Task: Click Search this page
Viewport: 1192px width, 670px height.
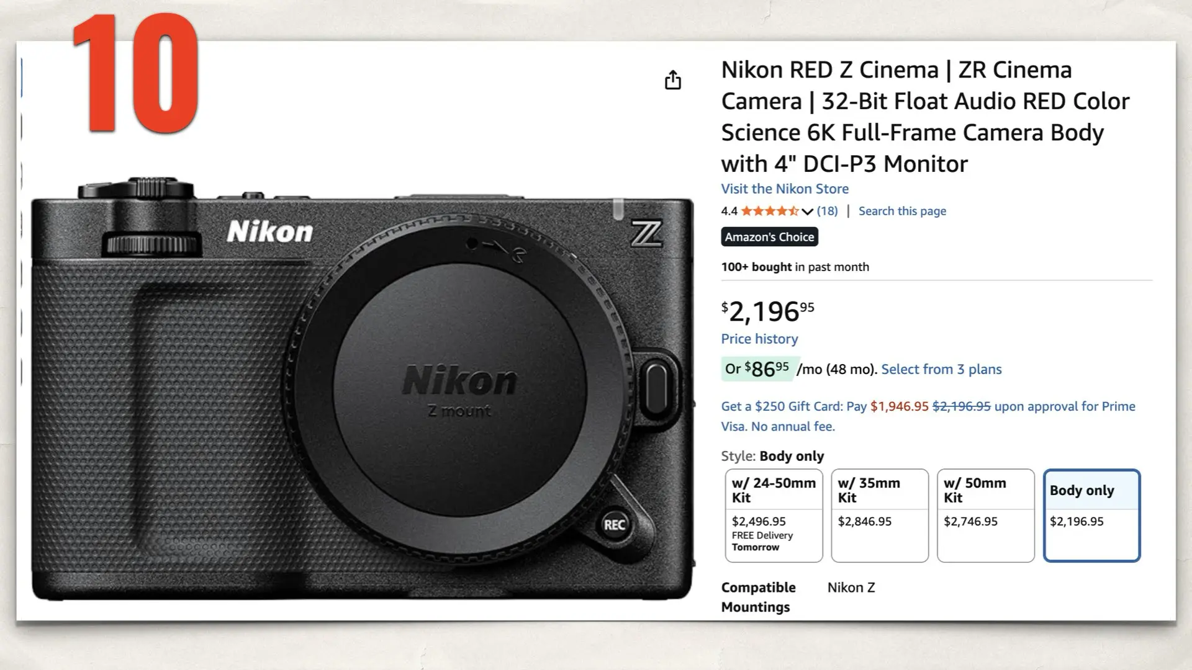Action: tap(902, 211)
